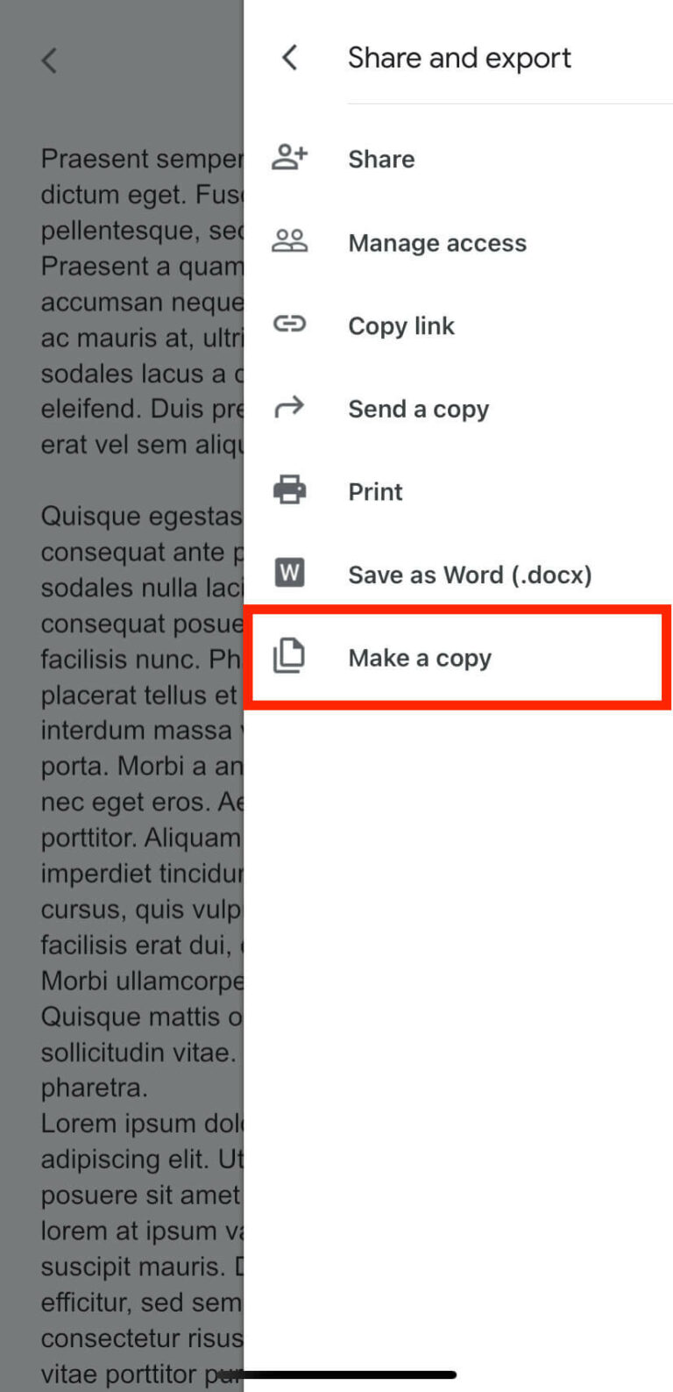The image size is (673, 1392).
Task: Select Copy link from the menu
Action: (458, 325)
